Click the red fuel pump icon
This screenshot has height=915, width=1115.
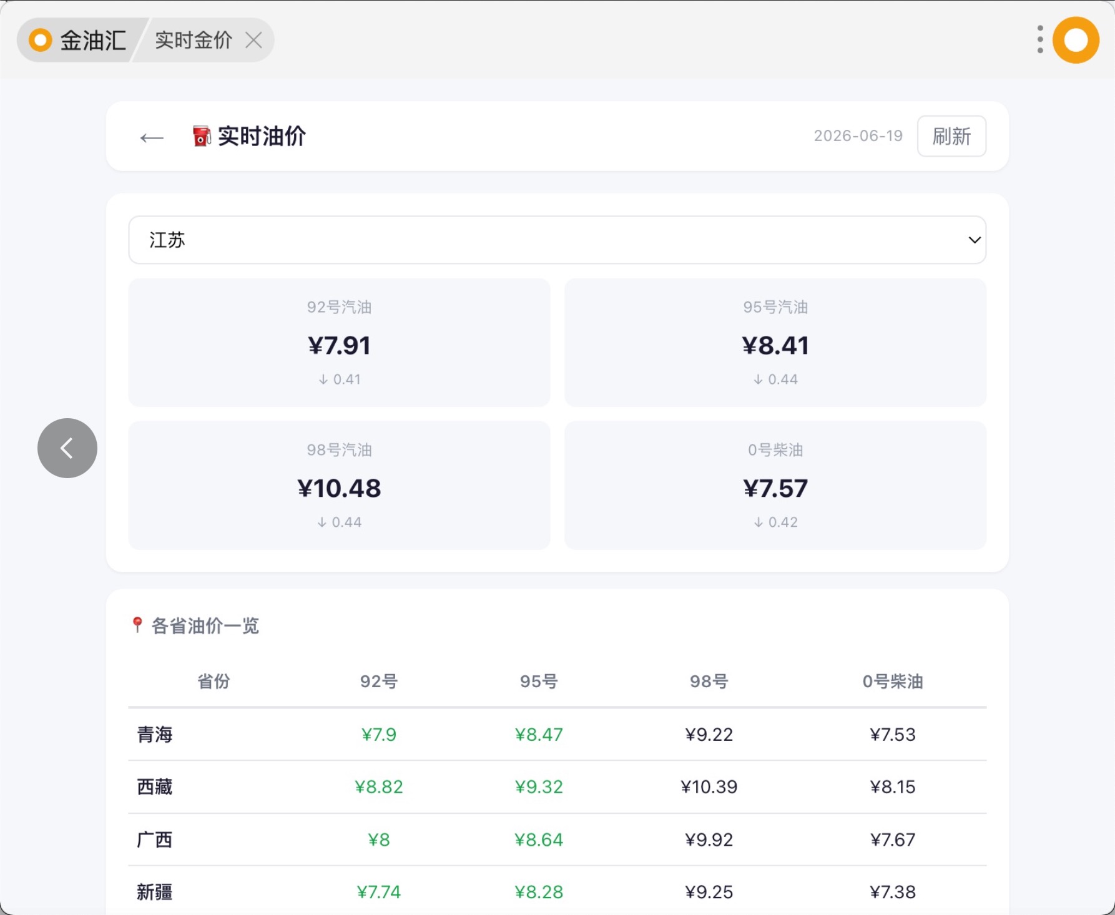tap(202, 136)
